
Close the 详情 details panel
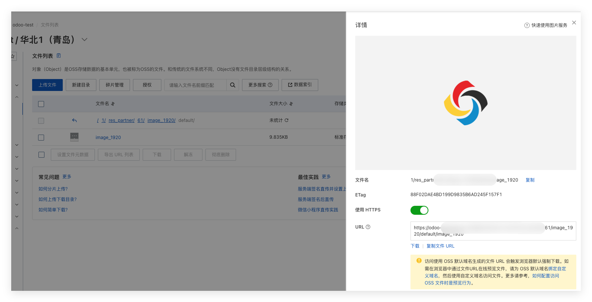(574, 23)
